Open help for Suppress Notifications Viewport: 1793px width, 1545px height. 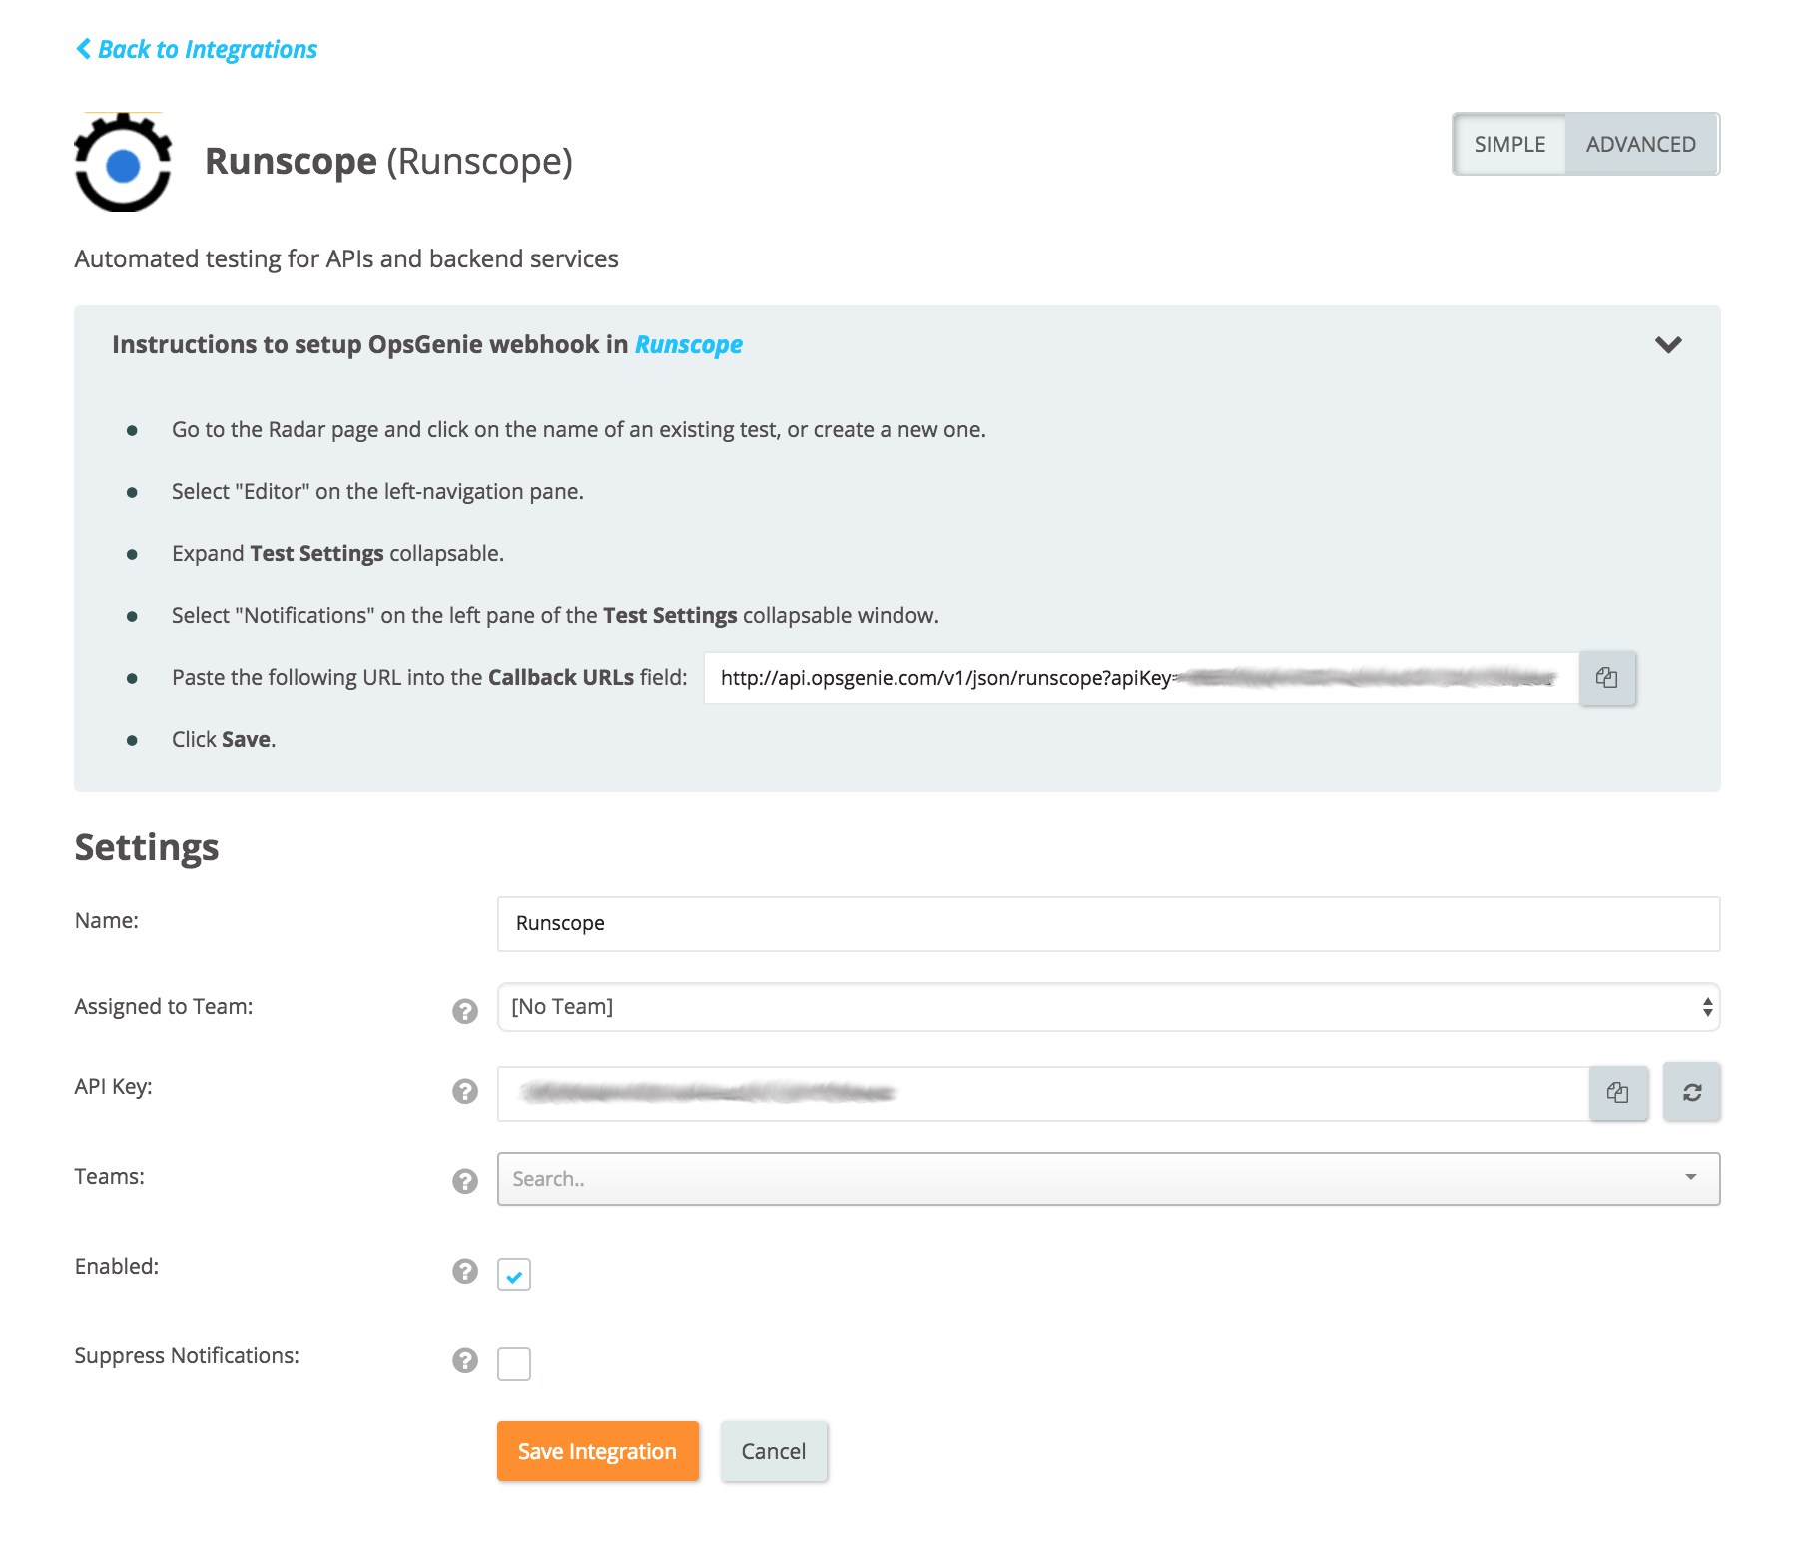(x=465, y=1360)
